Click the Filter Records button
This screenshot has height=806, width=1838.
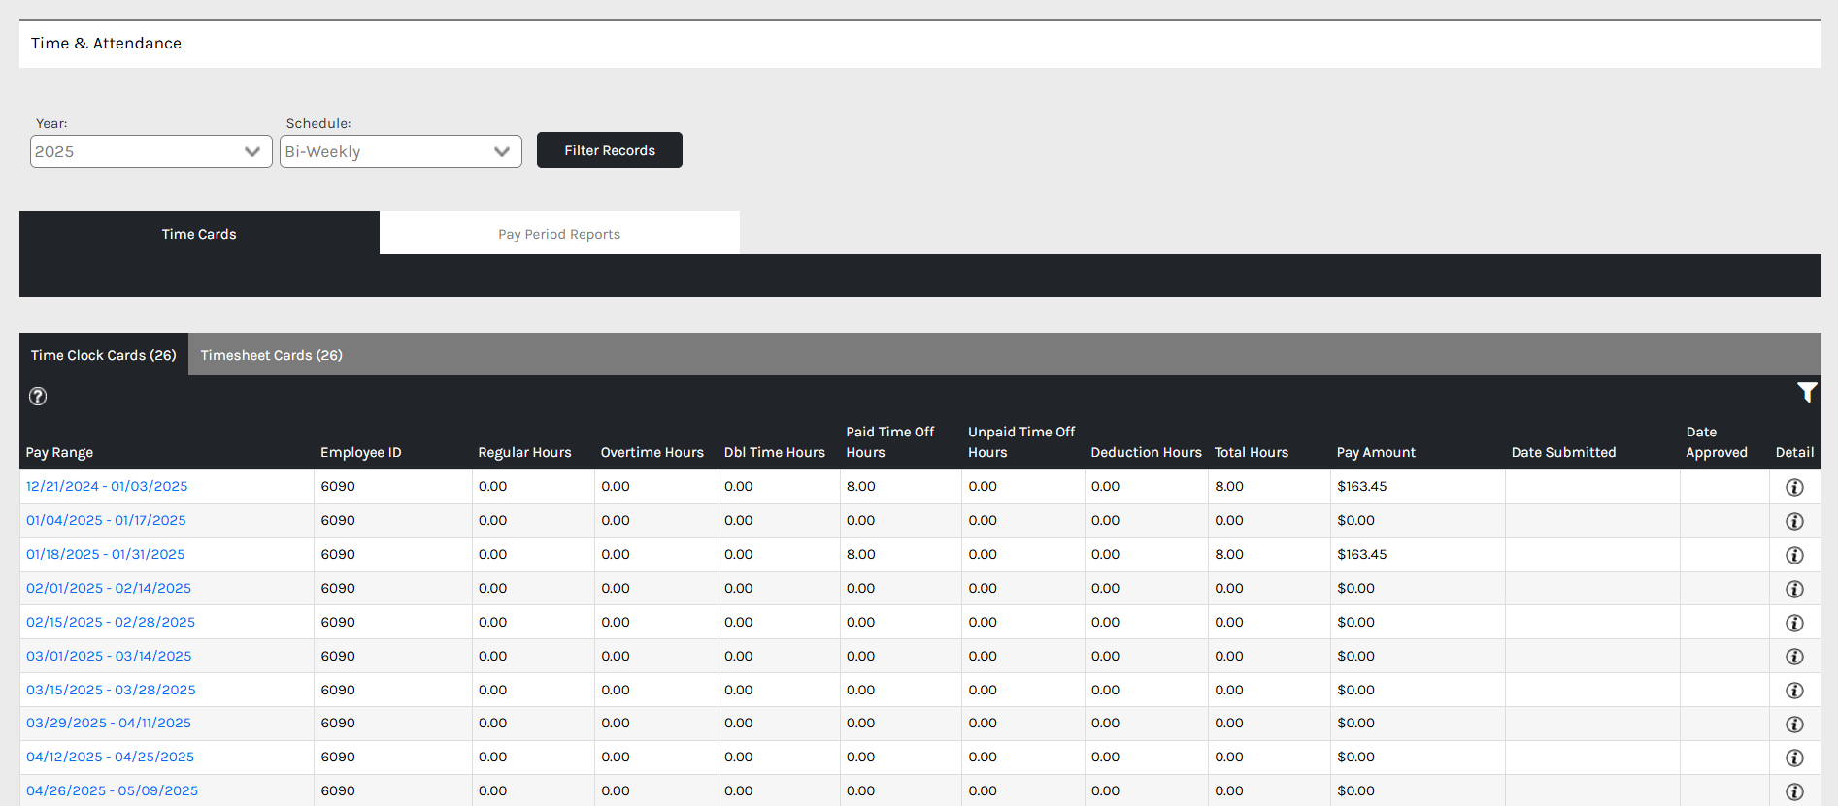point(610,150)
